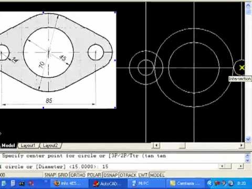Open the Camtasia taskbar button
Image resolution: width=252 pixels, height=189 pixels.
click(x=185, y=183)
